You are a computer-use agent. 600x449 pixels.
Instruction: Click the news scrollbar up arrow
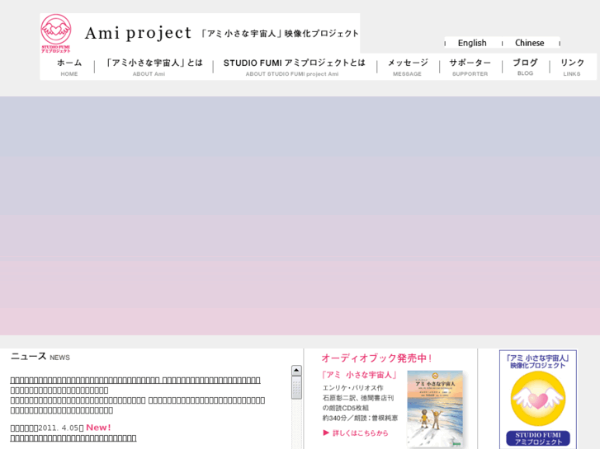[296, 370]
